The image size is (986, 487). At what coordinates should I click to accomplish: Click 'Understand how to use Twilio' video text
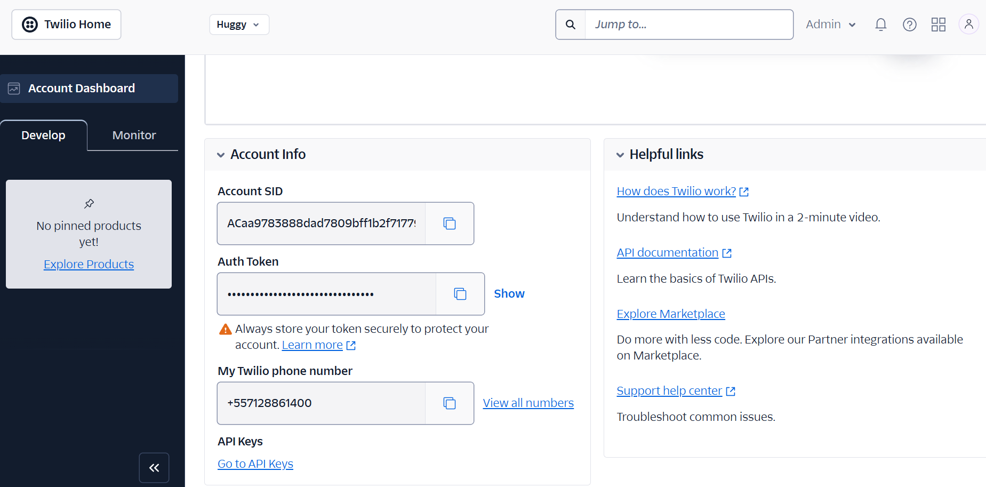click(749, 218)
